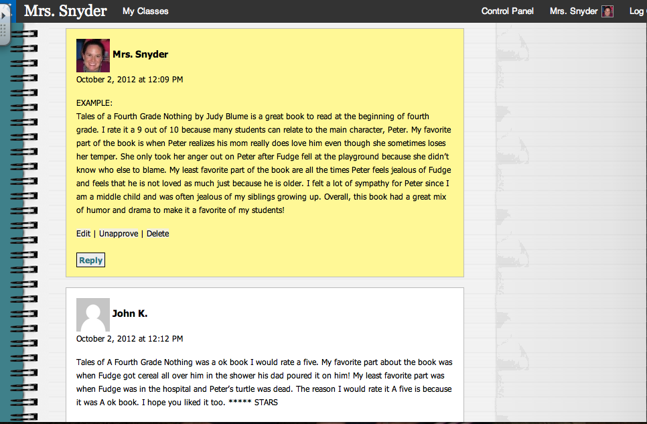Image resolution: width=647 pixels, height=424 pixels.
Task: Open the Mrs. Snyder blog title
Action: point(65,11)
